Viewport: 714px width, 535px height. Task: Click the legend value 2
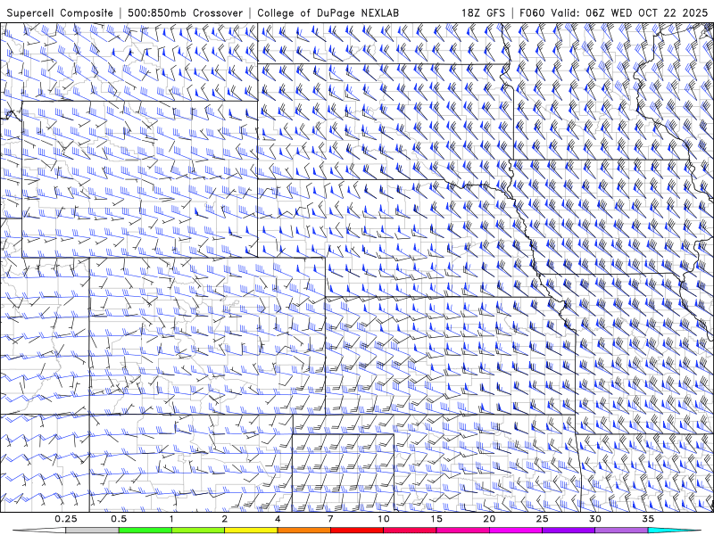coord(225,519)
